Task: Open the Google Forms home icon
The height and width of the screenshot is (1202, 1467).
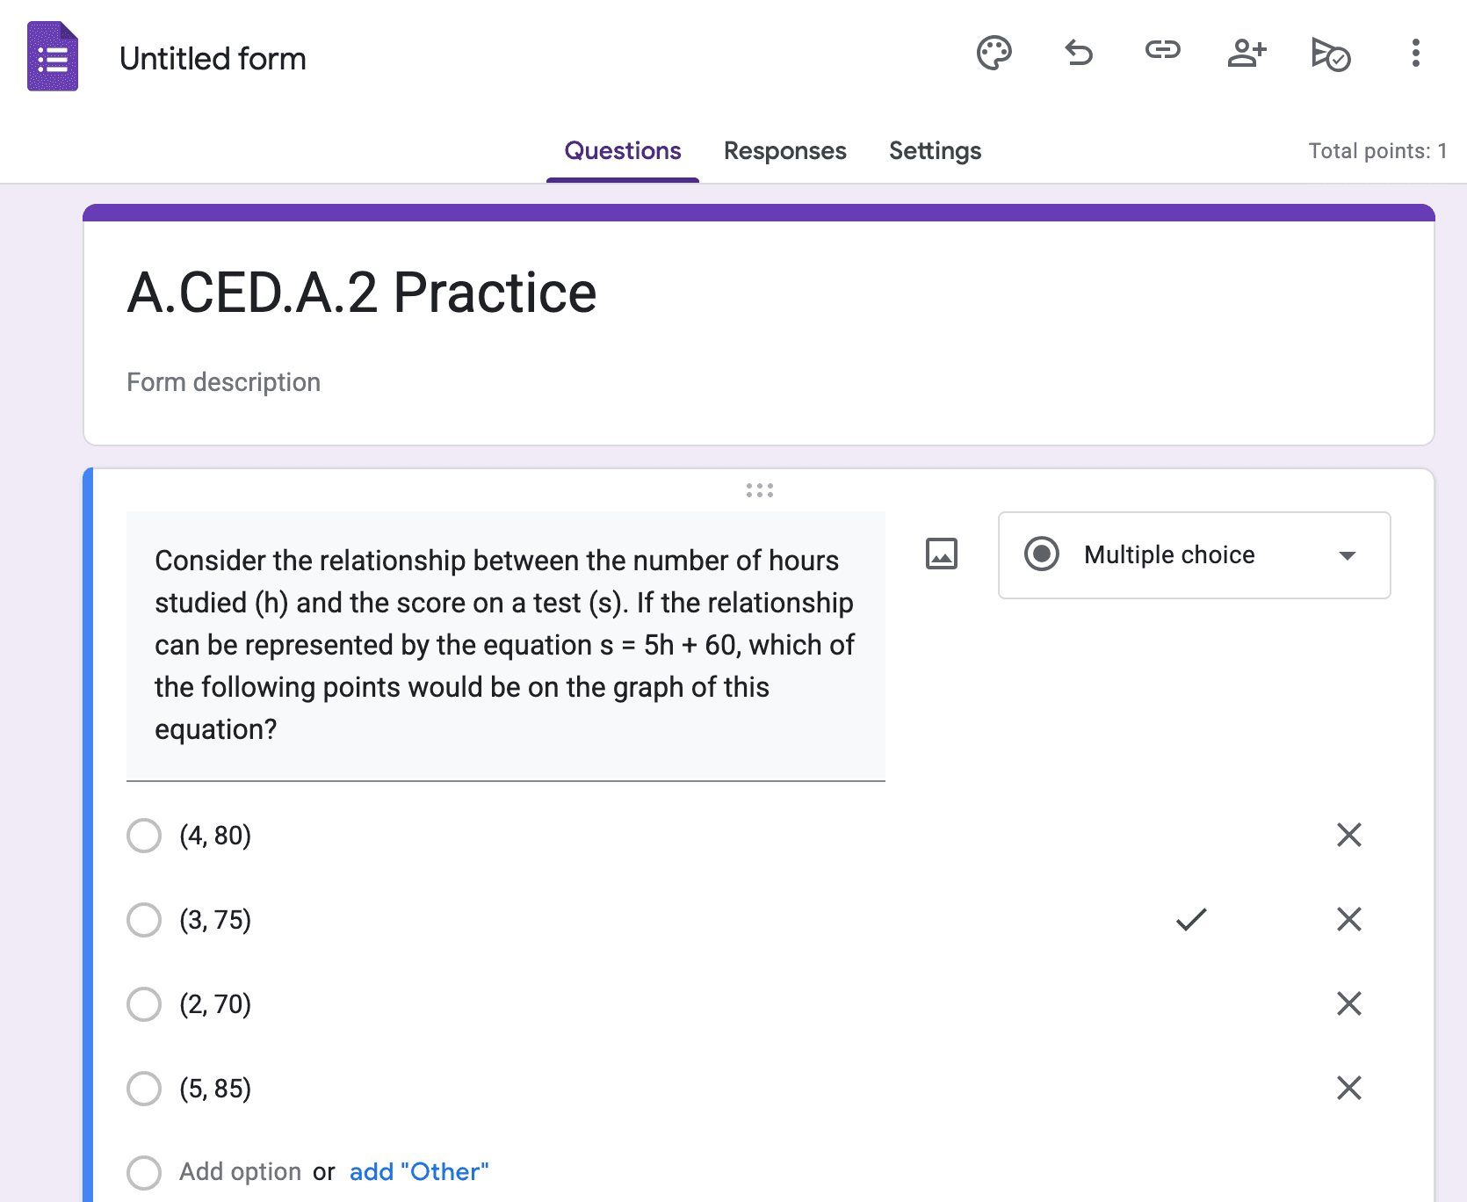Action: pos(53,56)
